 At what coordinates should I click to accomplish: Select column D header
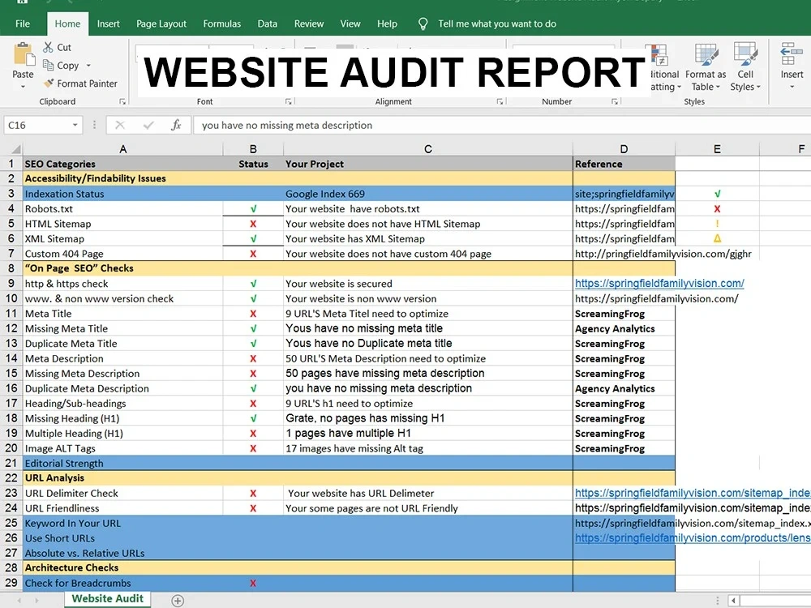(x=624, y=149)
